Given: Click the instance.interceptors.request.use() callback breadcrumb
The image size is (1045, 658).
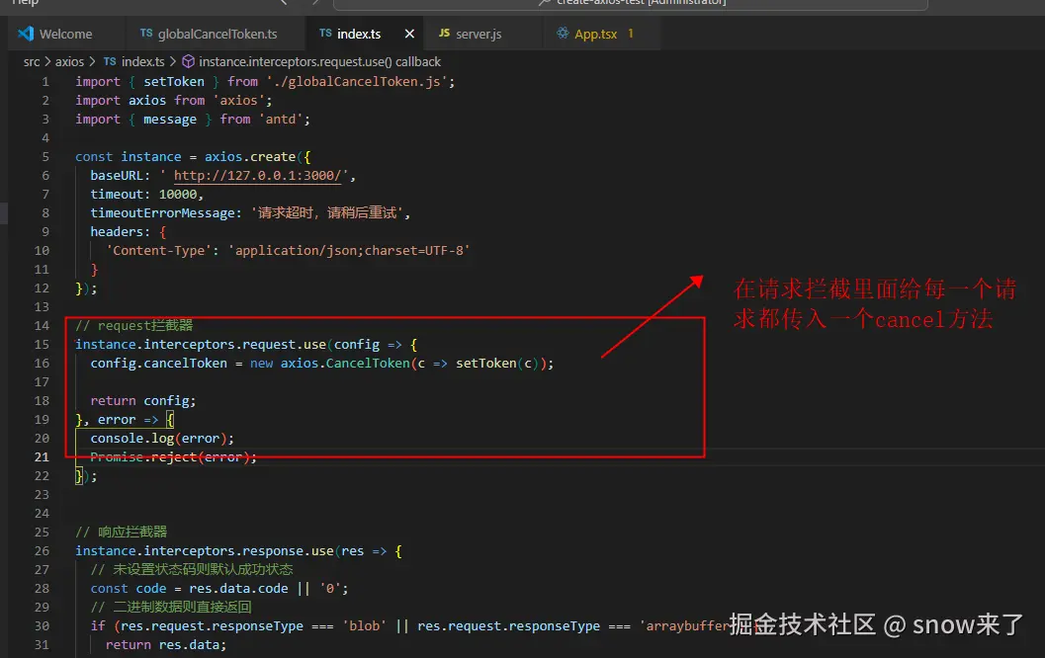Looking at the screenshot, I should 319,62.
